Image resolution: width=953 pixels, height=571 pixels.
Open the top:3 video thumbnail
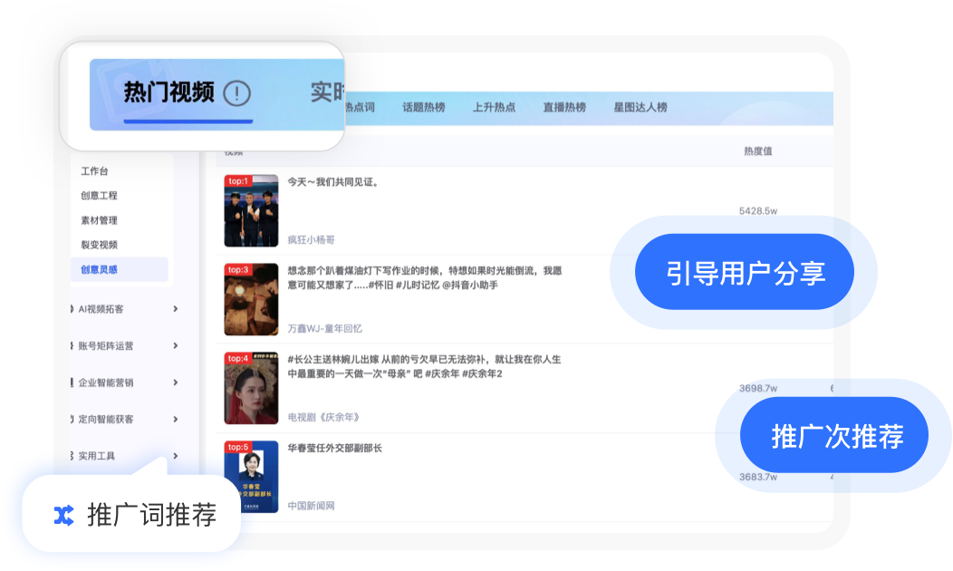click(x=251, y=299)
